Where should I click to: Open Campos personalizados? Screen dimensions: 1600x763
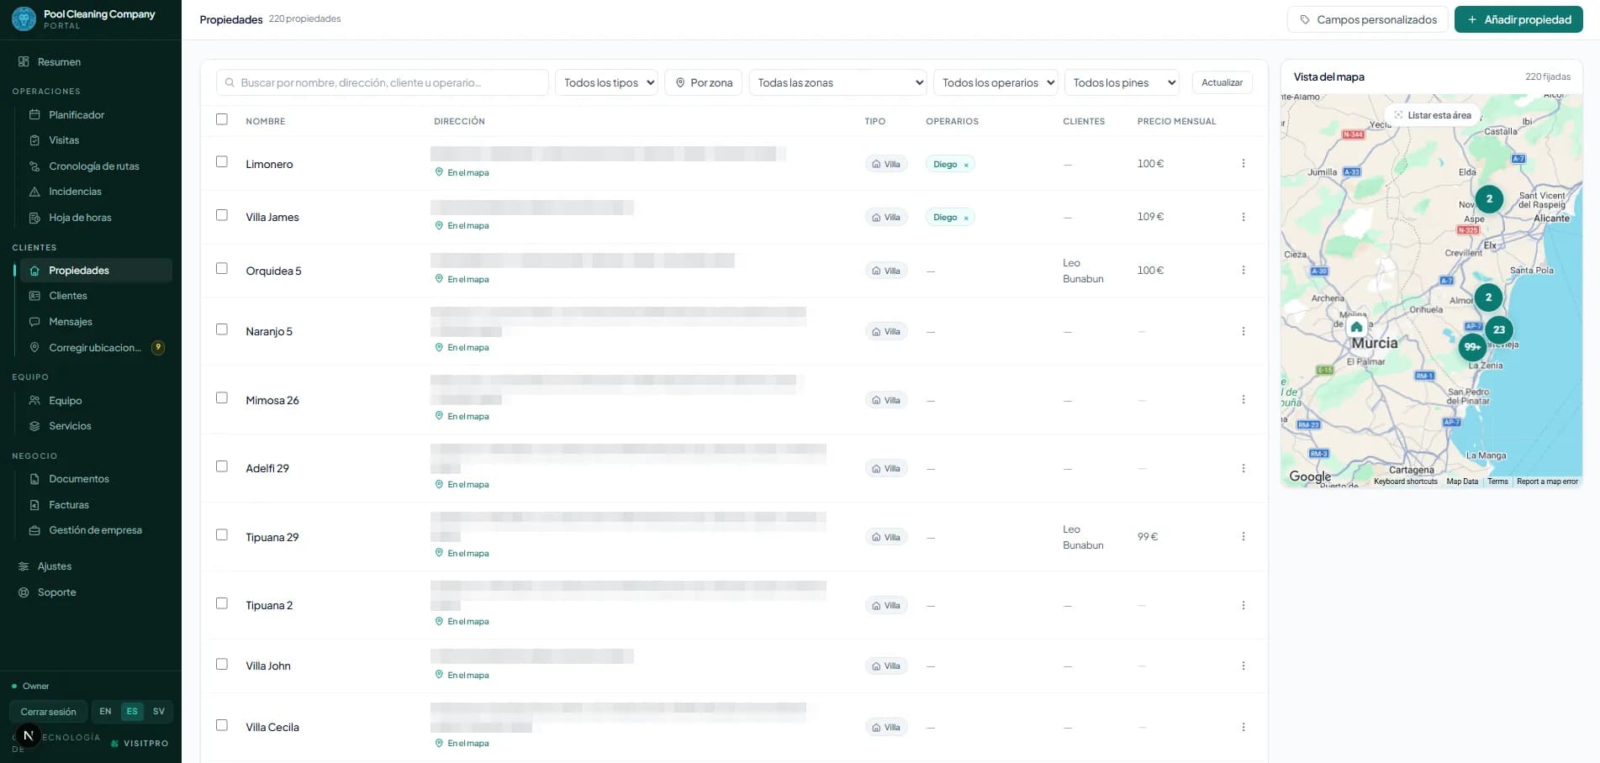(1367, 19)
